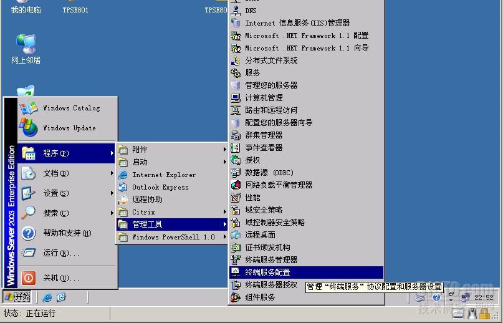Screen dimensions: 503x323
Task: Click the 状态: 正在运行 status text
Action: click(29, 313)
